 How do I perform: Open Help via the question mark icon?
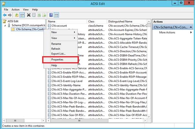pos(51,15)
